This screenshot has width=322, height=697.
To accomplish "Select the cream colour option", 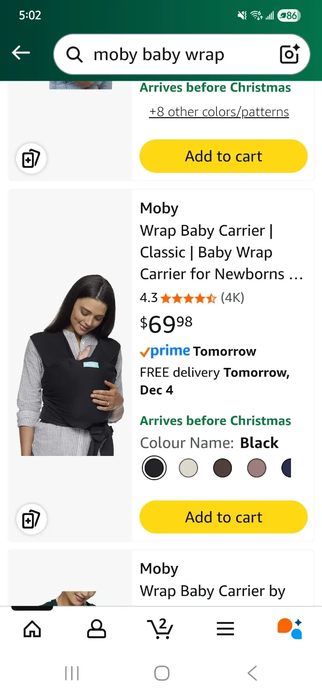I will (188, 468).
